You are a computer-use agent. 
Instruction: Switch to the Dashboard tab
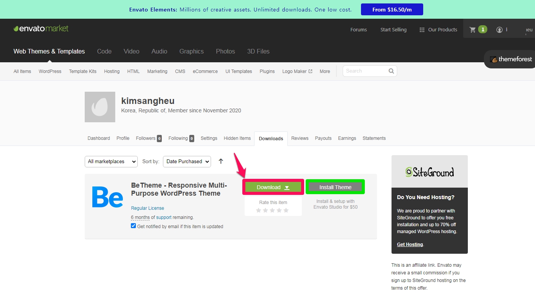[99, 138]
